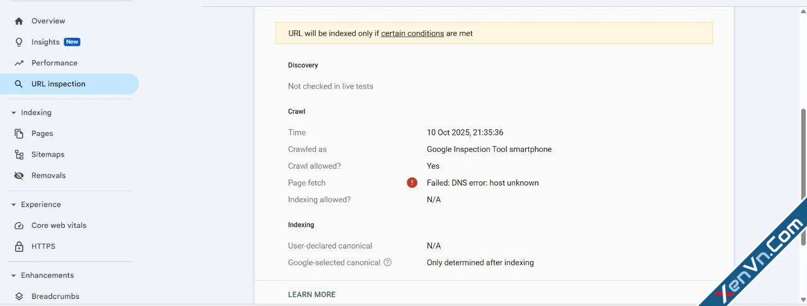Click the vertical page scrollbar

803,176
